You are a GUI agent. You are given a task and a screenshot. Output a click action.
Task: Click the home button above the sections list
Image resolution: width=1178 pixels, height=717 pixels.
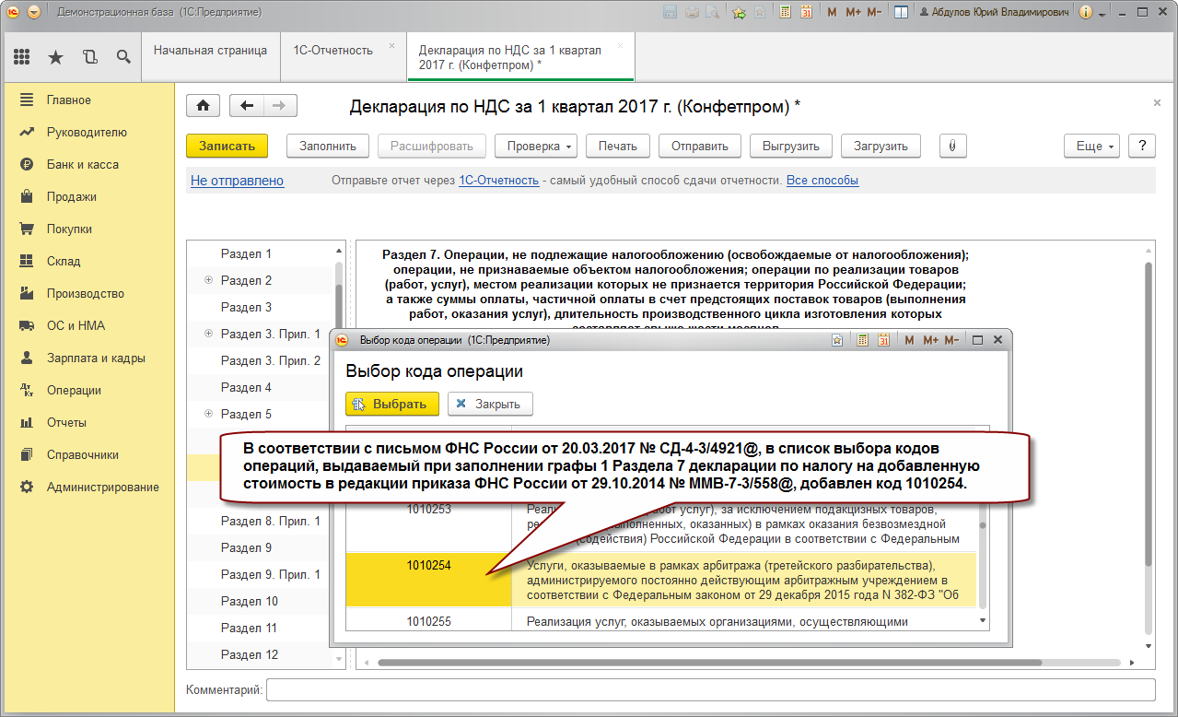(203, 106)
